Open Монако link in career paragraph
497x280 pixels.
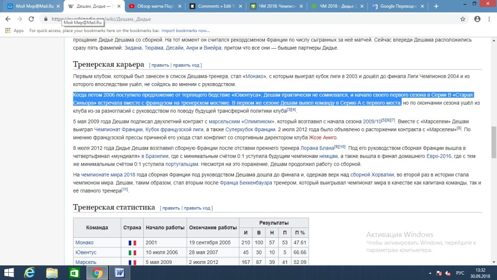click(x=254, y=76)
